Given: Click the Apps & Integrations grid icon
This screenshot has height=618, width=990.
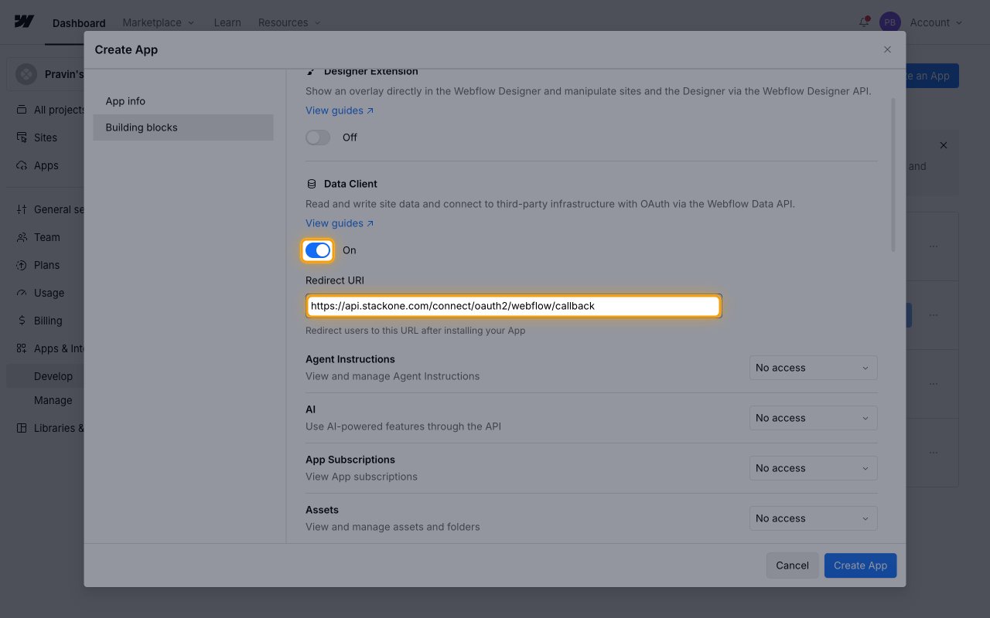Looking at the screenshot, I should pos(22,348).
